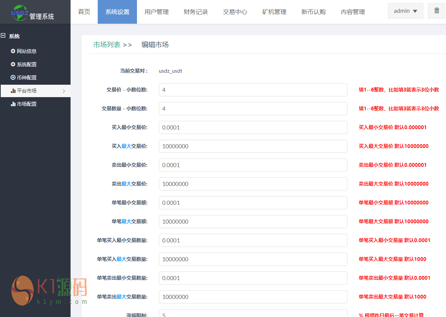Select the 单笔最大交易额 input field

[253, 222]
